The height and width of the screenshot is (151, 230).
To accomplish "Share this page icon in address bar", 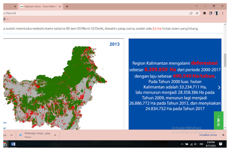I will tap(191, 13).
